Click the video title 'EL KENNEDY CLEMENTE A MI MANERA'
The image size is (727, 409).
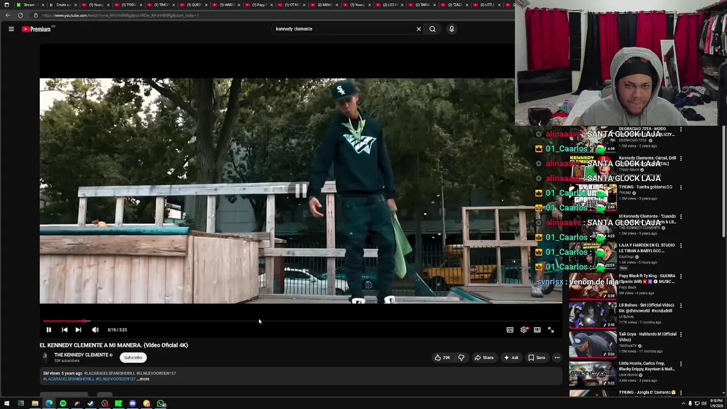tap(114, 345)
